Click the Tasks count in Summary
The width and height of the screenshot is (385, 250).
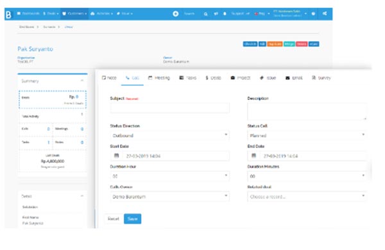pyautogui.click(x=48, y=142)
